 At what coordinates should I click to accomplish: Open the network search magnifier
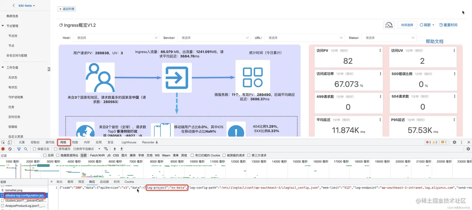[x=26, y=149]
